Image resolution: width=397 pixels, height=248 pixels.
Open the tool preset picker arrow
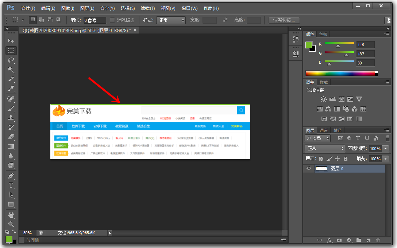coord(23,20)
